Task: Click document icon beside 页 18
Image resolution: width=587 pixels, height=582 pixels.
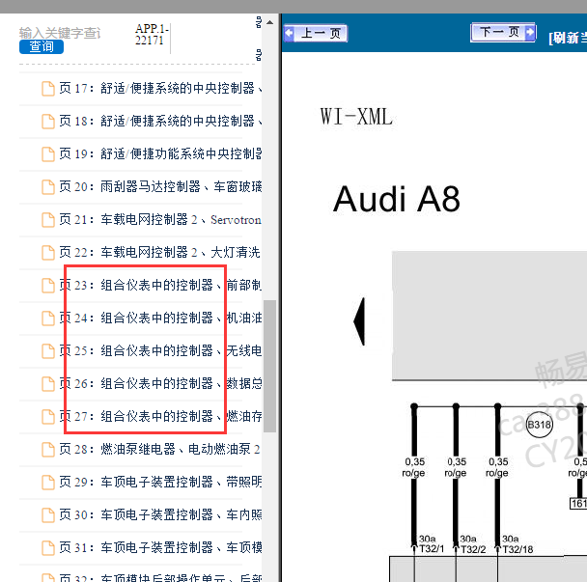Action: click(x=48, y=122)
